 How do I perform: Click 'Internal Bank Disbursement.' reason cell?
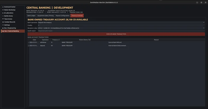click(117, 46)
